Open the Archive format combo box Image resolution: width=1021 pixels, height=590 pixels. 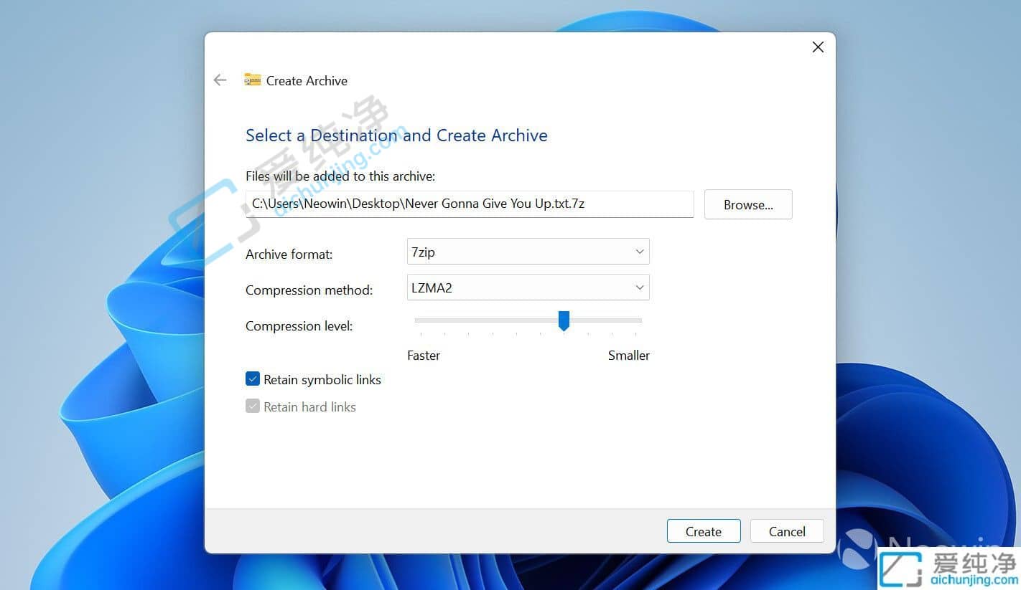pyautogui.click(x=527, y=252)
